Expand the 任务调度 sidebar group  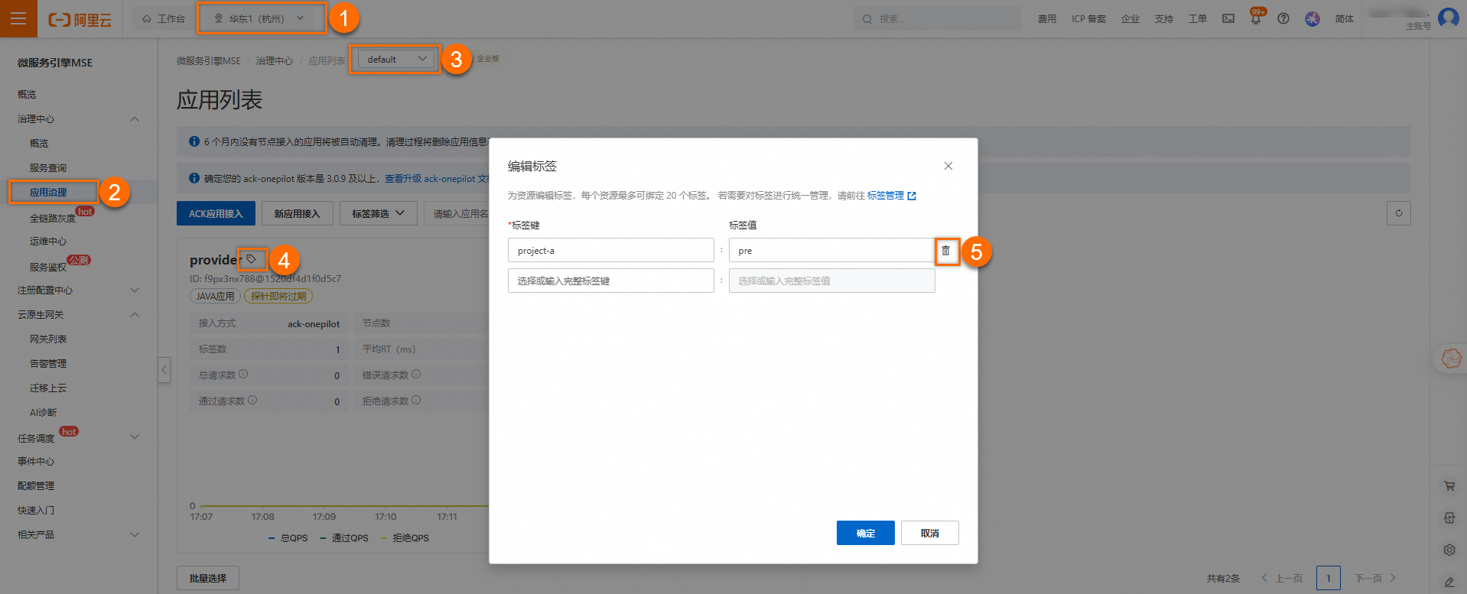pos(135,437)
